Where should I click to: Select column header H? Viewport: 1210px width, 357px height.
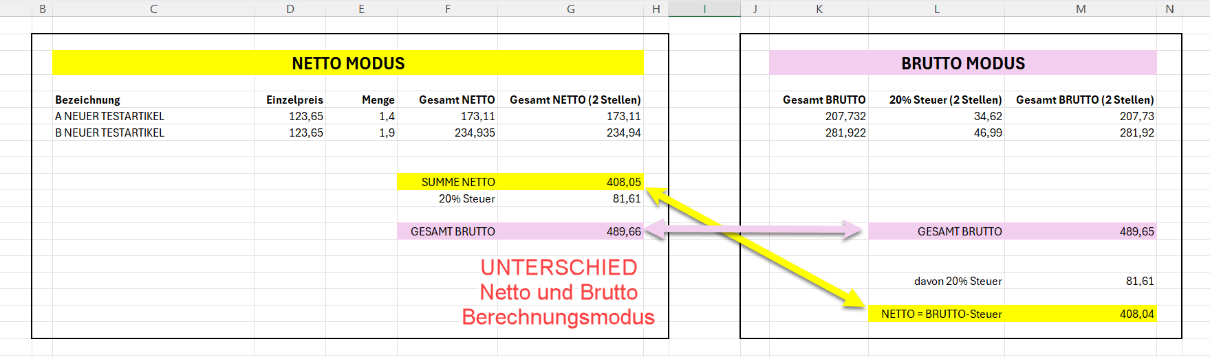point(656,8)
